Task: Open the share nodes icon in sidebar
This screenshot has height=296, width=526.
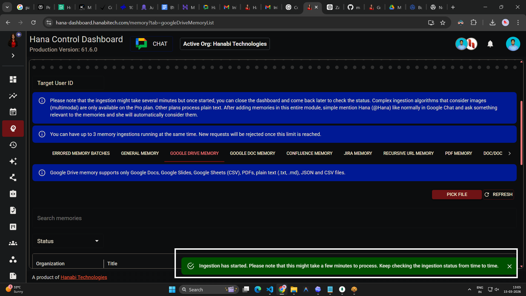Action: (13, 178)
